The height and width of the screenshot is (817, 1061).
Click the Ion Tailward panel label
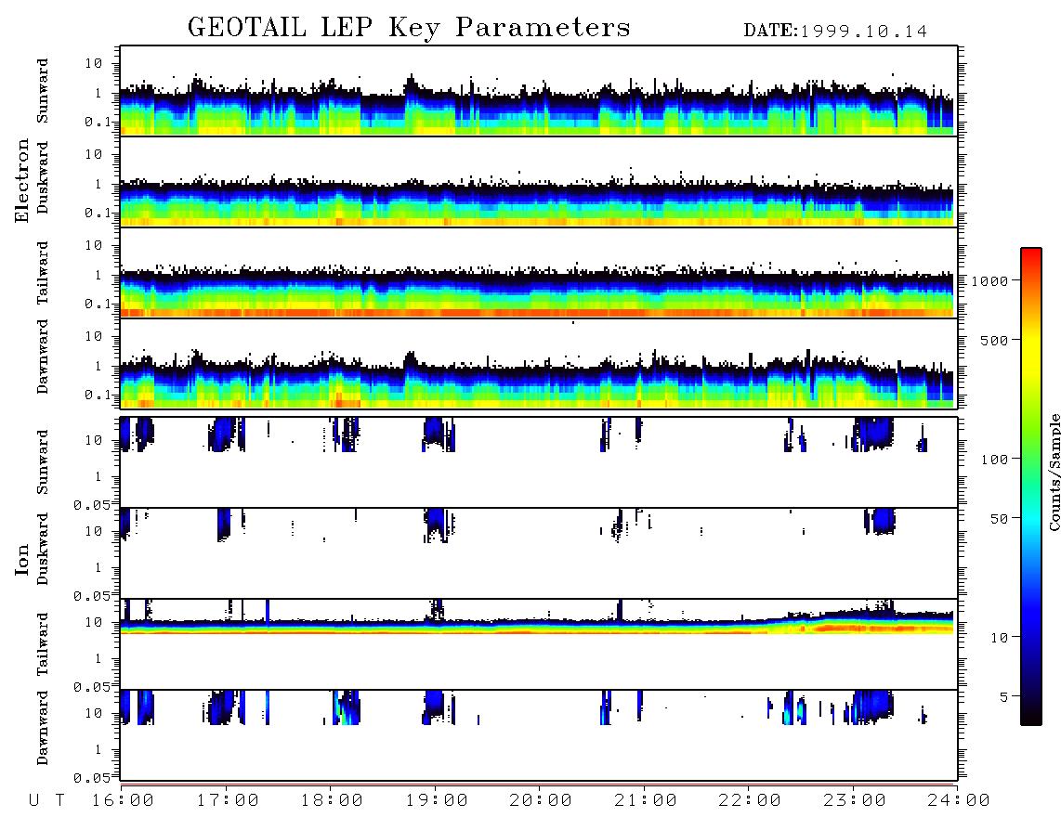click(x=43, y=644)
